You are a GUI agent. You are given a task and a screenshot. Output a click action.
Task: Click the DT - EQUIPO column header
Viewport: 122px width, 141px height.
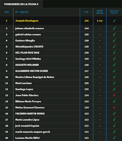(22, 12)
